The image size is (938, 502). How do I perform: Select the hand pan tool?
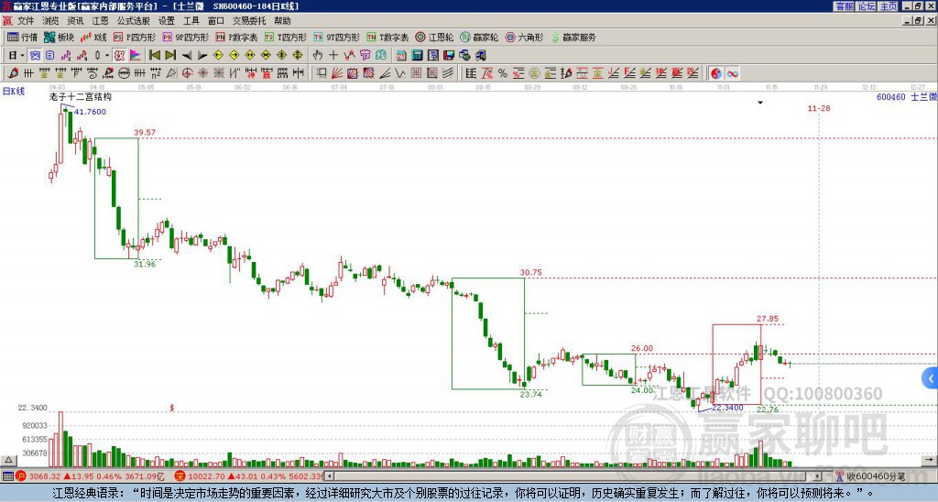[318, 56]
